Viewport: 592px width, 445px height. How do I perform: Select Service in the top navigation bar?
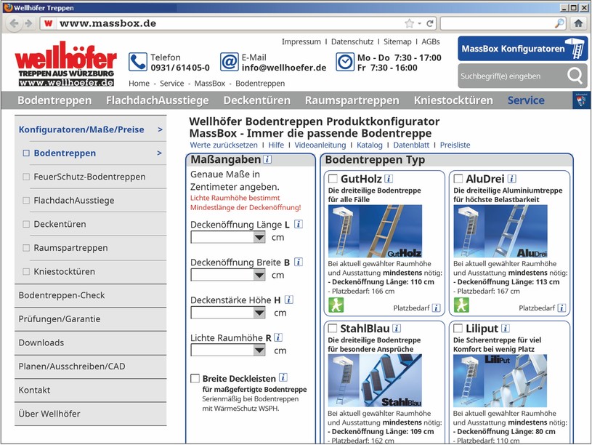coord(525,100)
